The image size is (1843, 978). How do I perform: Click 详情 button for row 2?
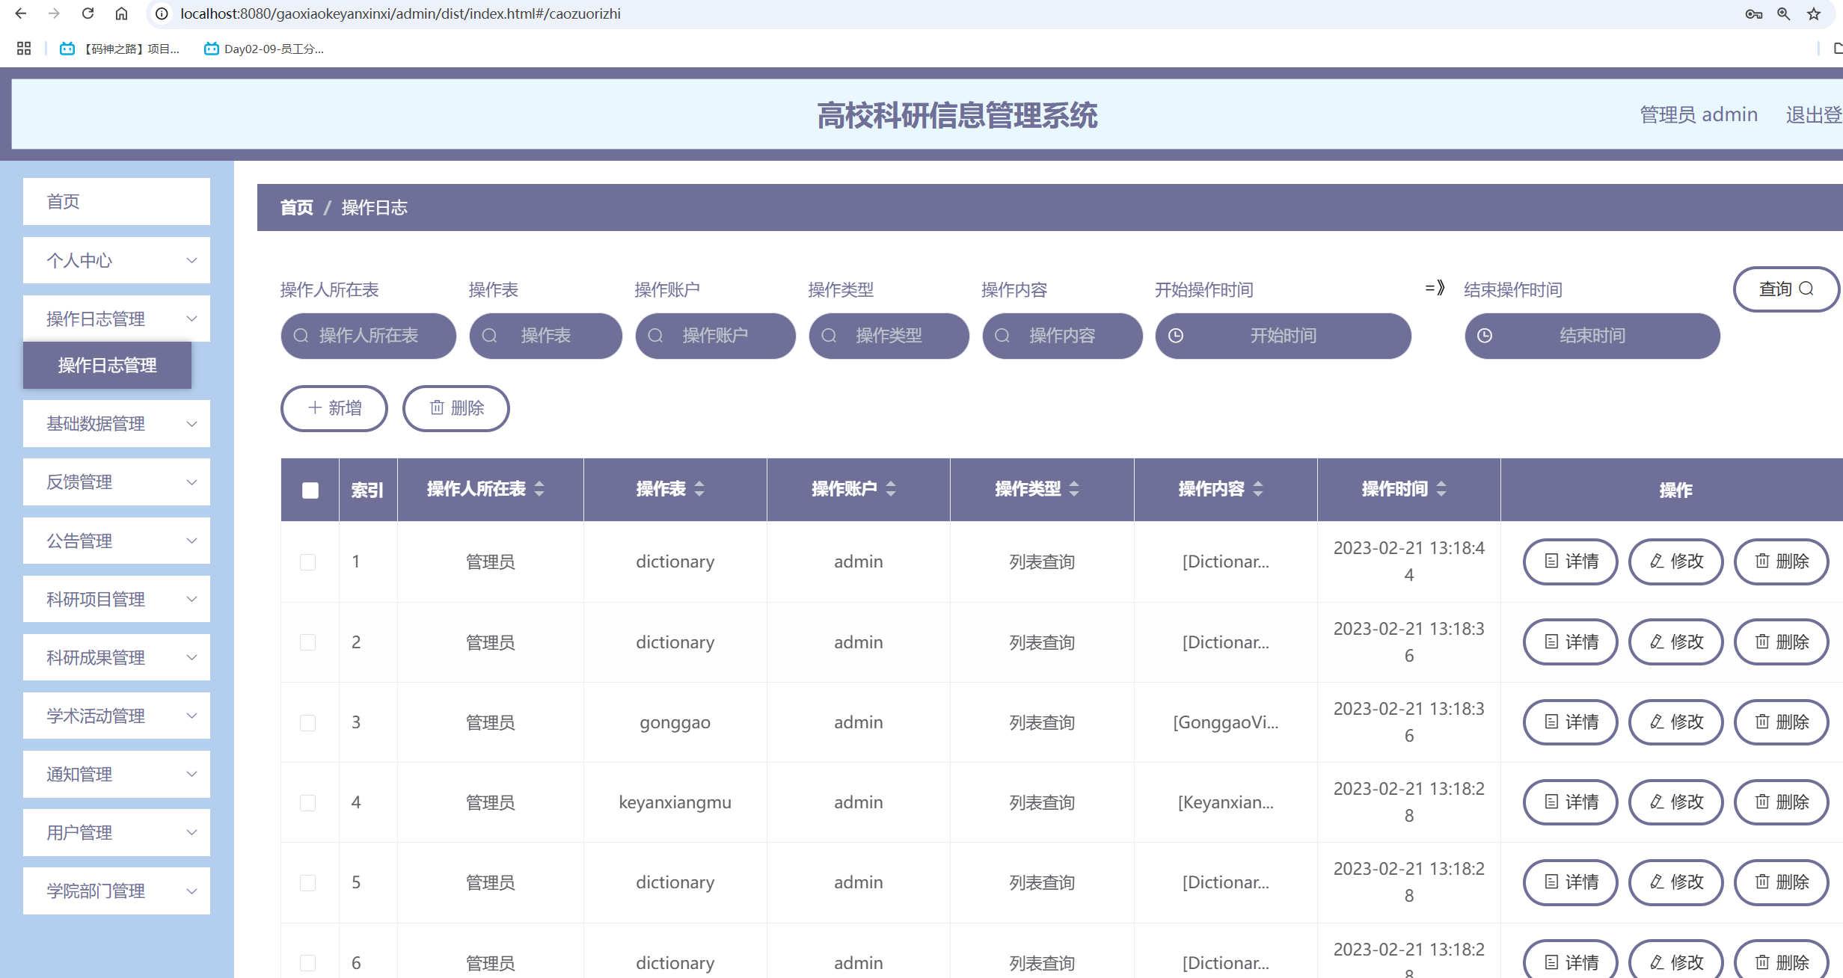(1571, 642)
